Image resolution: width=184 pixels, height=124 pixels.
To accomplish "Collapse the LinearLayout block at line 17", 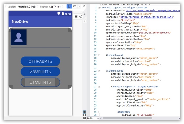I will point(99,55).
